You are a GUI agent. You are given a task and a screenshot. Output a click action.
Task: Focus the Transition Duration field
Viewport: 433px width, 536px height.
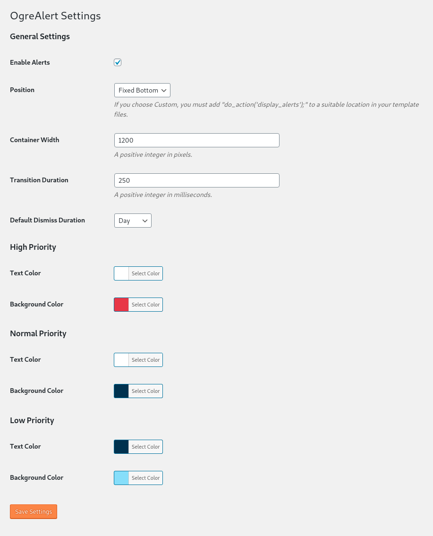(196, 180)
